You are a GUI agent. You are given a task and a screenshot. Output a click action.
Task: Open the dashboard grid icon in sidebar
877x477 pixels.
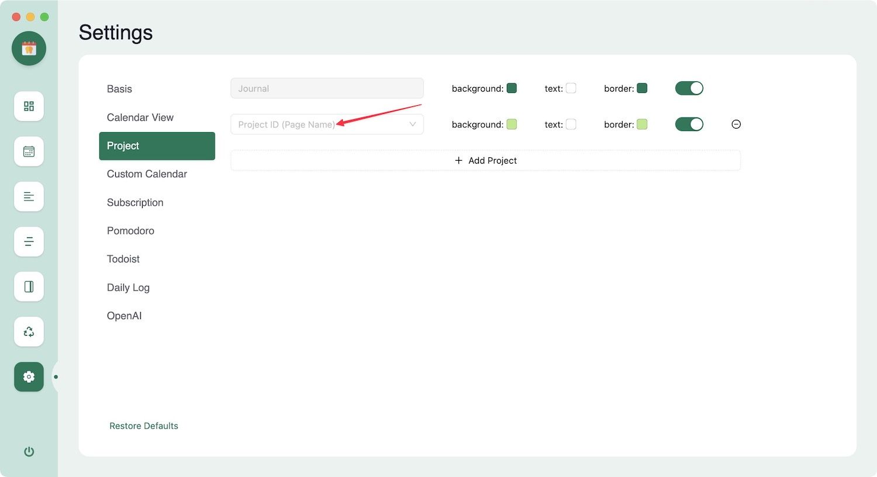point(29,106)
